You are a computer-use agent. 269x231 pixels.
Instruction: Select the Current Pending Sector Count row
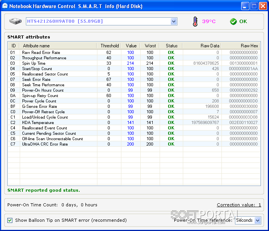134,133
